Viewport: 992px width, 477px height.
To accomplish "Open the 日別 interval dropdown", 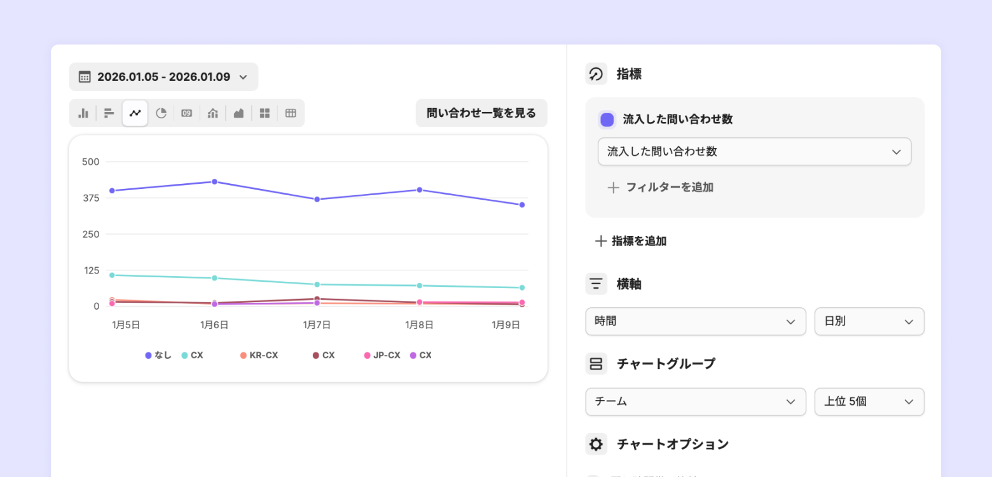I will point(869,322).
